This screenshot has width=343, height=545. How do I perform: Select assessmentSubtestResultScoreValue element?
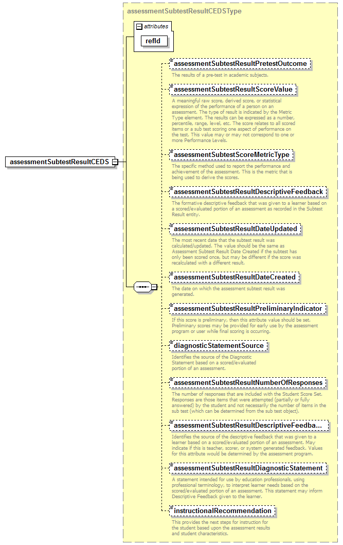point(233,90)
